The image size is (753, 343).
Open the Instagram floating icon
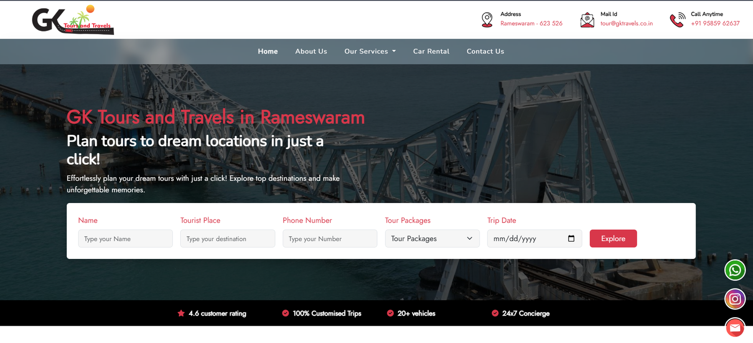click(735, 299)
